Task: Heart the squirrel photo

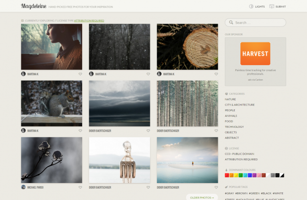Action: 80,131
